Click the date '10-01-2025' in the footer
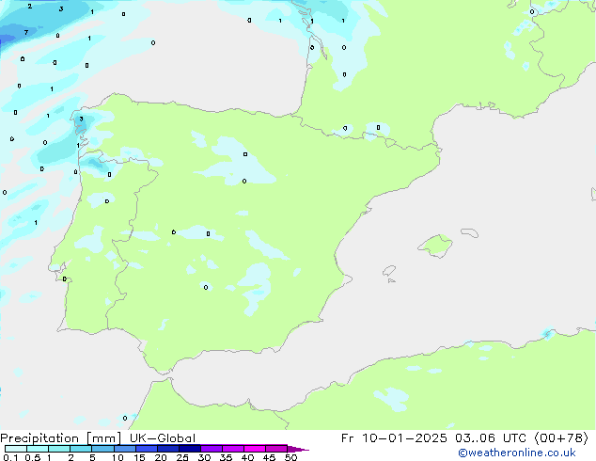The width and height of the screenshot is (596, 461). click(404, 438)
